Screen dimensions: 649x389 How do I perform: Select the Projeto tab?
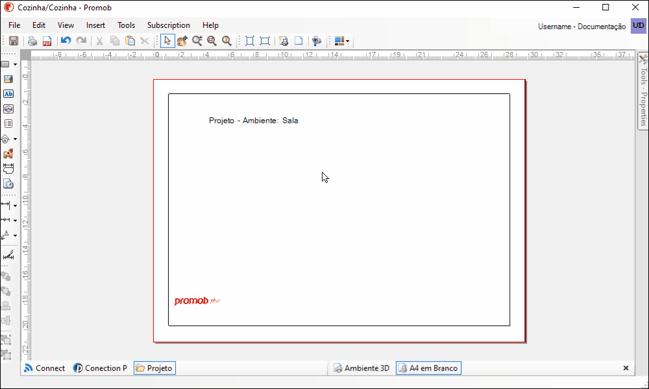(154, 368)
